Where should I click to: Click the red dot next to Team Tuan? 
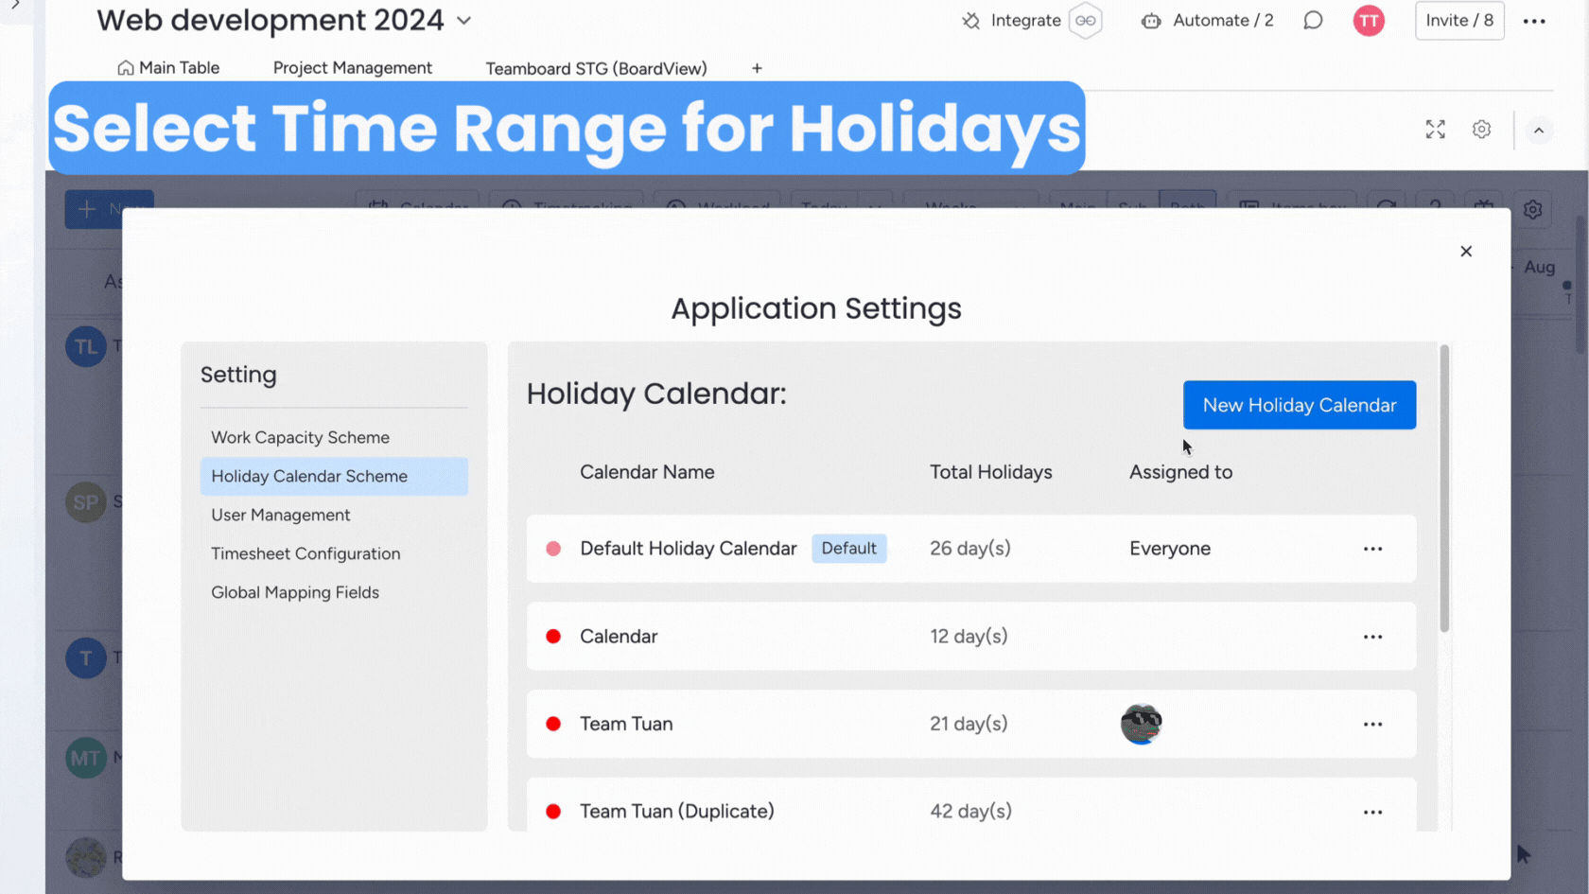[x=553, y=724]
